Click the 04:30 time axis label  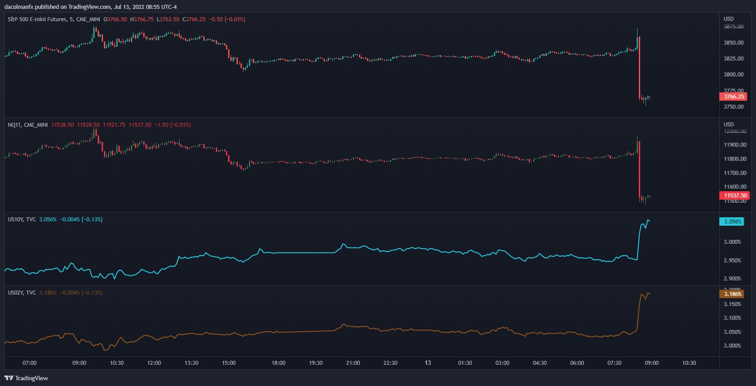click(x=540, y=363)
